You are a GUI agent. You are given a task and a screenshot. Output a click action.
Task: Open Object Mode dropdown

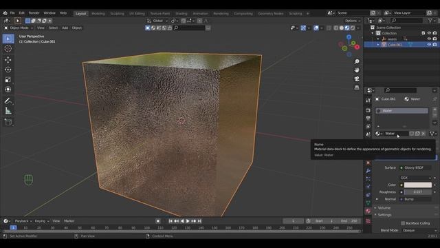[19, 28]
